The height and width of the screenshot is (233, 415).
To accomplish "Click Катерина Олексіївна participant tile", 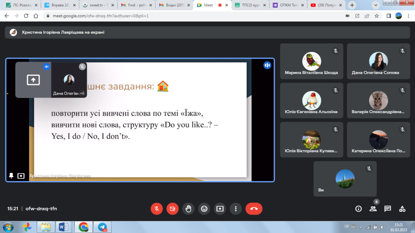I will 379,140.
